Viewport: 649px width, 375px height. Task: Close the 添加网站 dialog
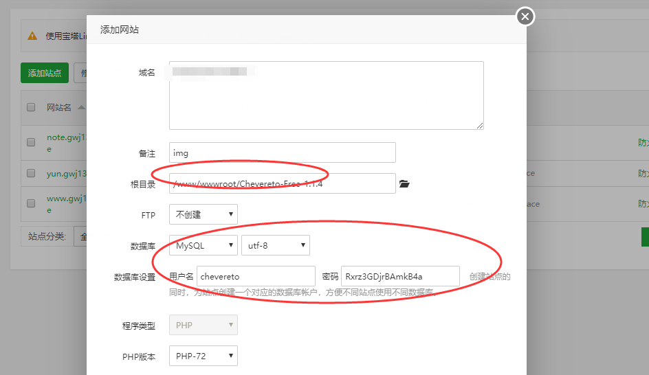point(525,16)
